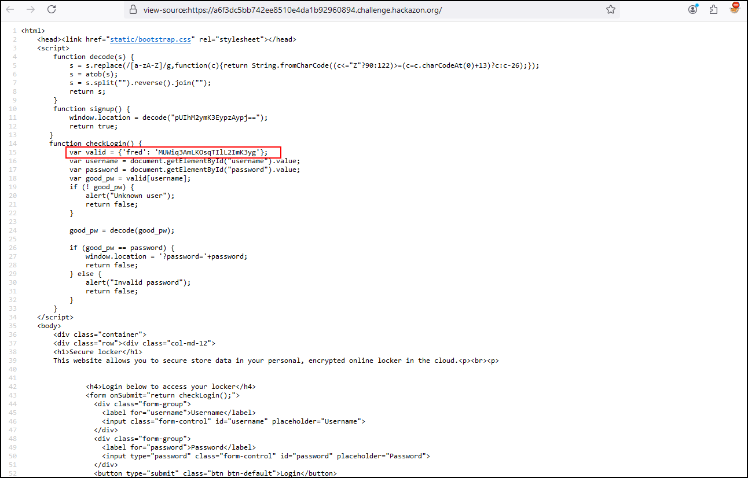Click the 'var good_pw = valid[username];' line
The width and height of the screenshot is (748, 478).
pos(130,178)
